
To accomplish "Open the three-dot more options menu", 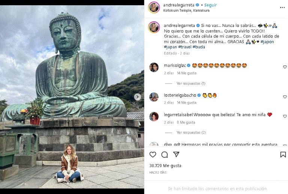I will pos(282,7).
